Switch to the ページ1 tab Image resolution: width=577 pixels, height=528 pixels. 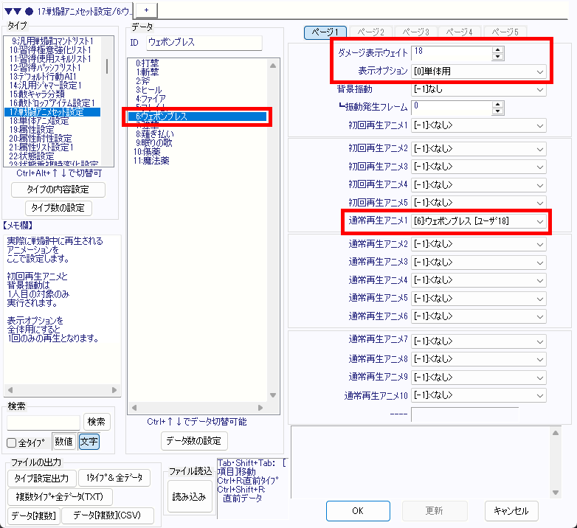pyautogui.click(x=325, y=32)
